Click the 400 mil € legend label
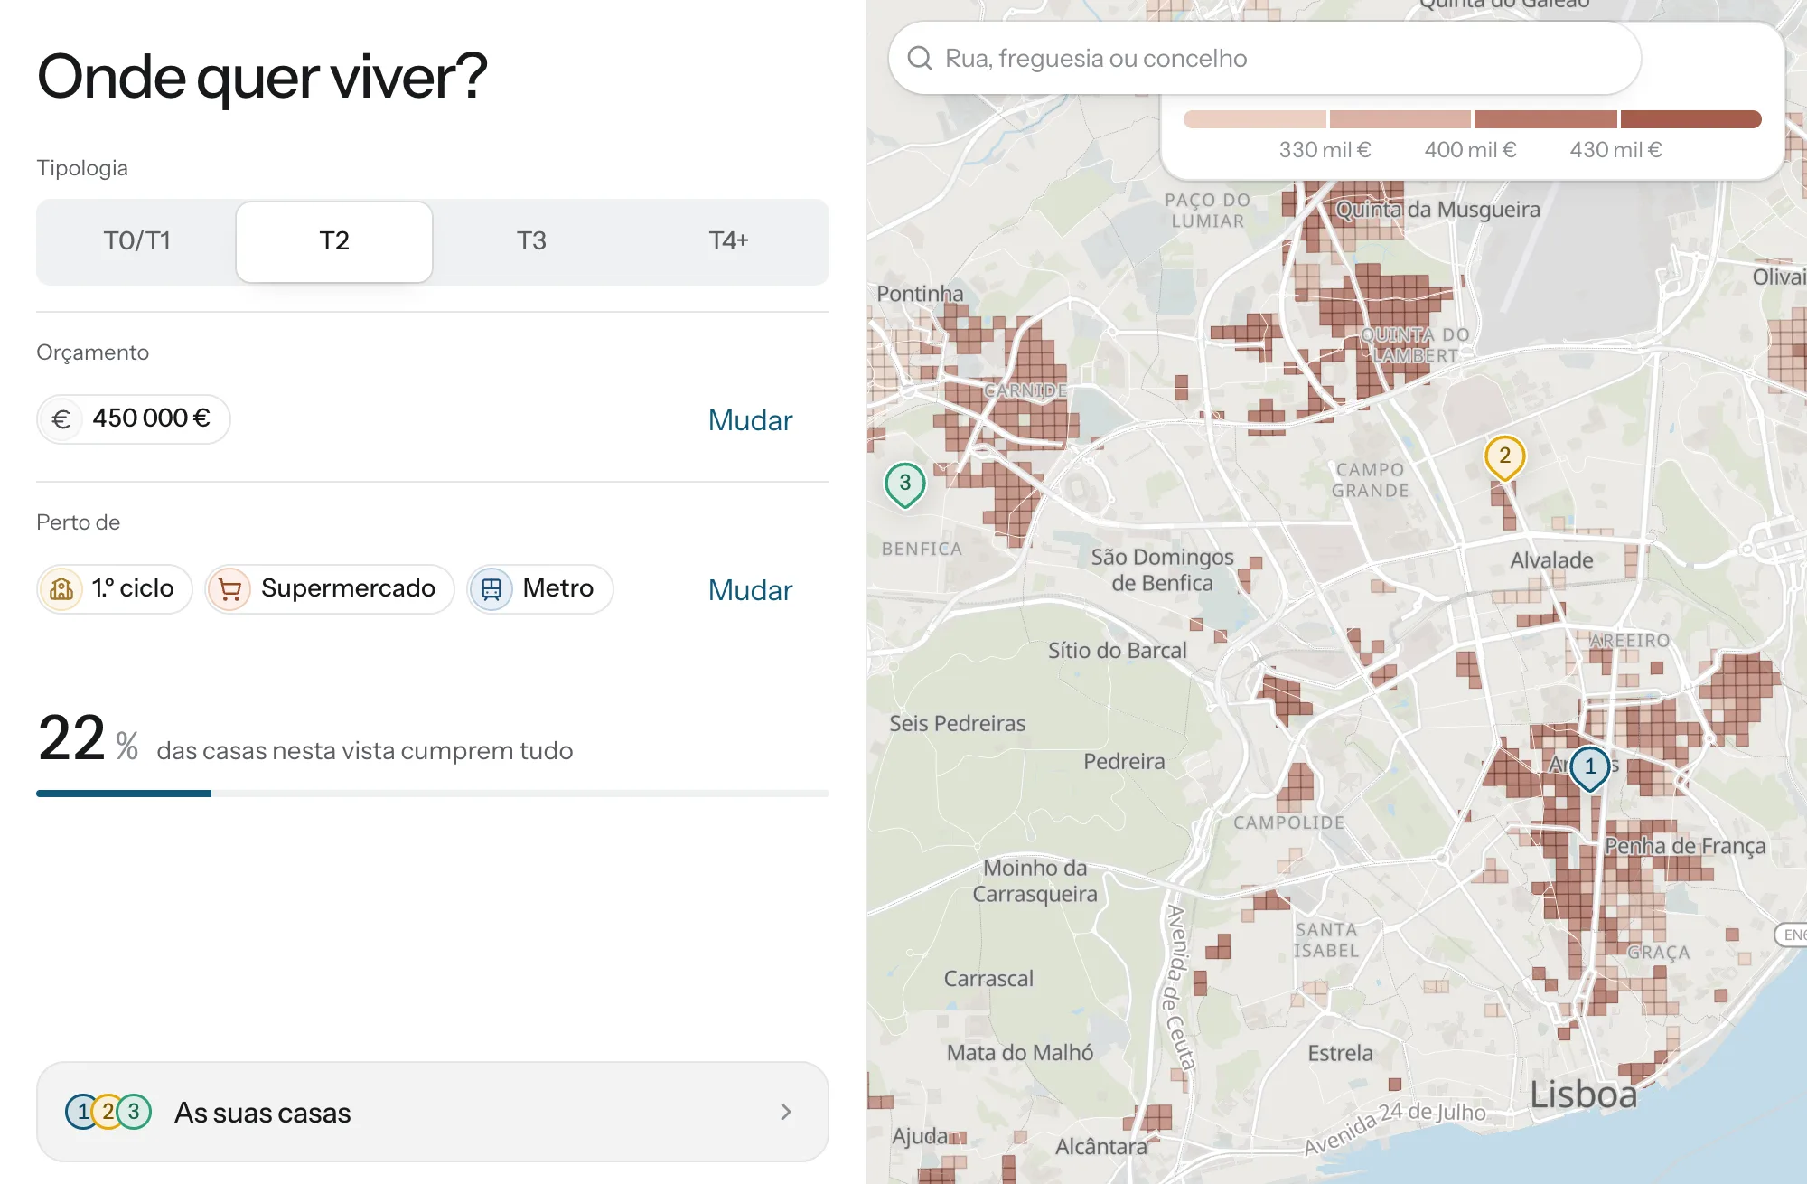 [x=1470, y=150]
